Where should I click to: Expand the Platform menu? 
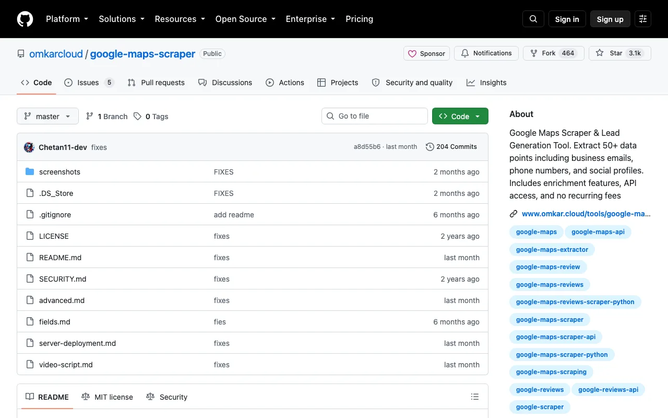[67, 19]
